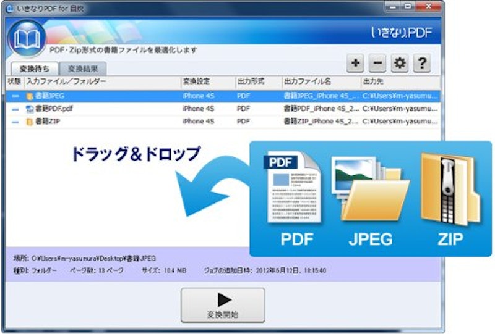Click the plus add file button

coord(355,63)
